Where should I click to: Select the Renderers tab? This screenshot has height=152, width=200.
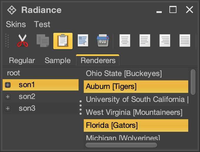(x=98, y=60)
